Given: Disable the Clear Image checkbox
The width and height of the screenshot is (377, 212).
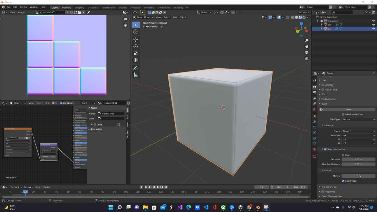Looking at the screenshot, I should point(343,181).
